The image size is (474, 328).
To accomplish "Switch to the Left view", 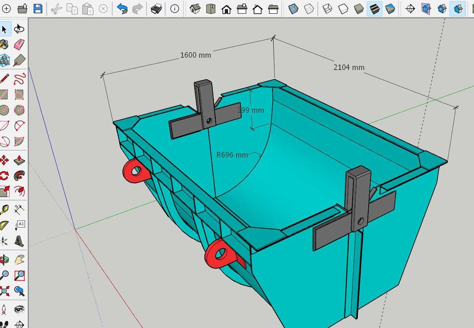I will coord(273,9).
